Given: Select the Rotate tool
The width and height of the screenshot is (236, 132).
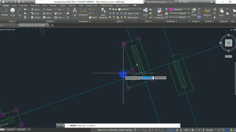Looking at the screenshot, I should (x=47, y=10).
